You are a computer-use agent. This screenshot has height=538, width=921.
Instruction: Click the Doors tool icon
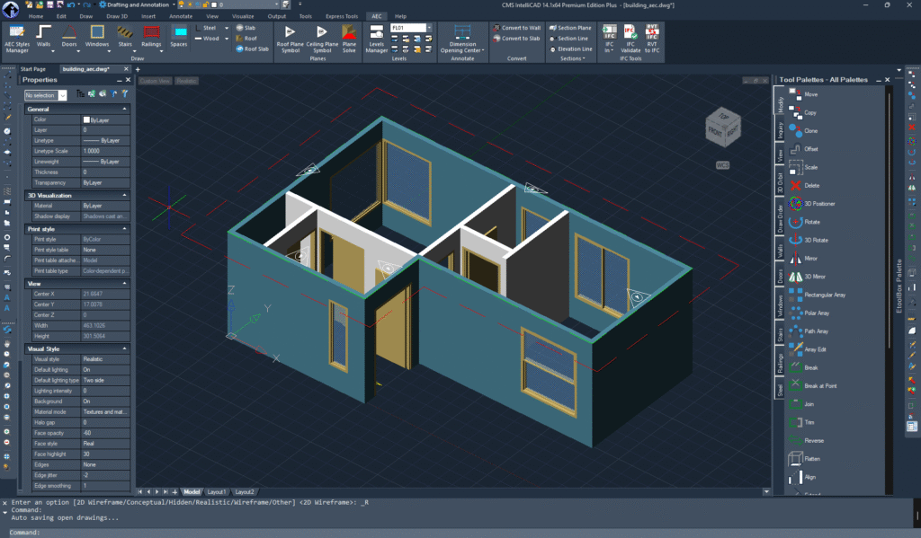(x=69, y=37)
